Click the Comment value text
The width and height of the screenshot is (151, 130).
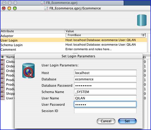89,49
